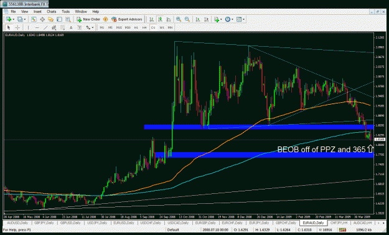Toggle the Auto Scroll chart icon
Viewport: 389px width, 235px height.
pos(198,19)
